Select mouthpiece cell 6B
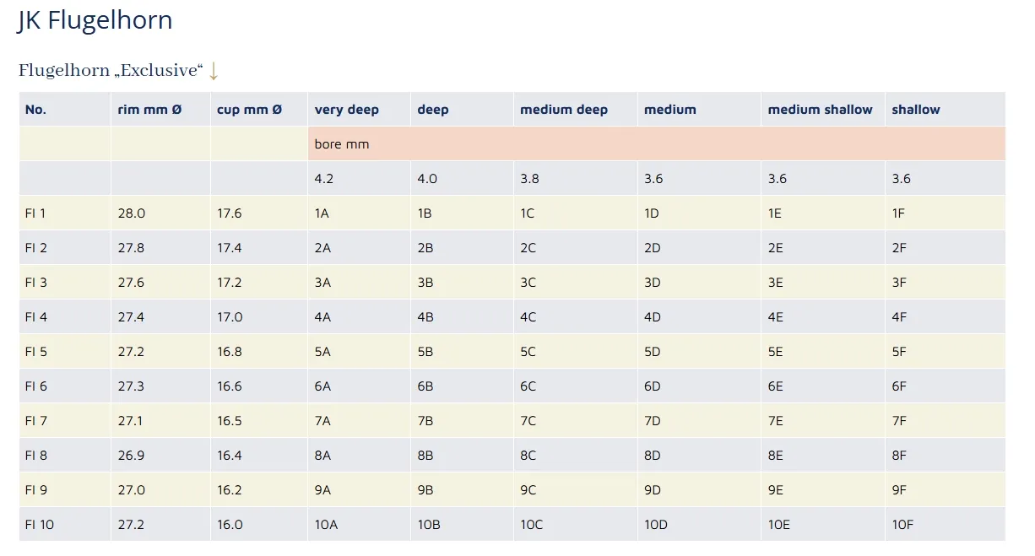The width and height of the screenshot is (1035, 556). click(x=425, y=386)
